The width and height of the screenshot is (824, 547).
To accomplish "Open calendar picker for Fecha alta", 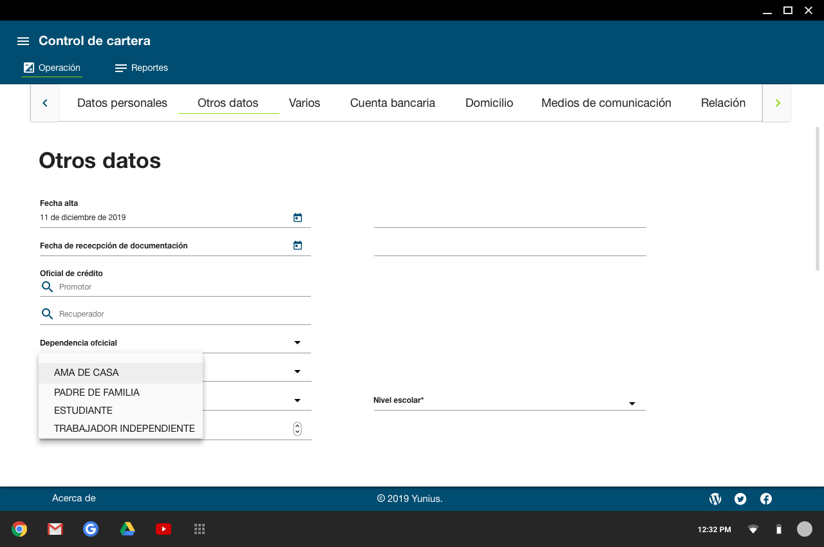I will [x=297, y=218].
